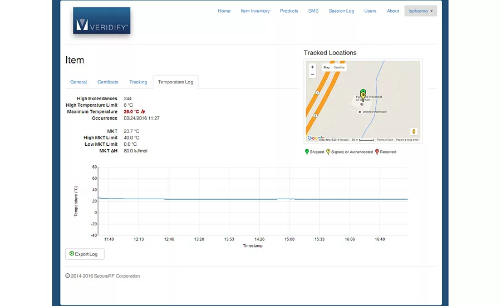Click Report a map error link
501x306 pixels.
(407, 140)
